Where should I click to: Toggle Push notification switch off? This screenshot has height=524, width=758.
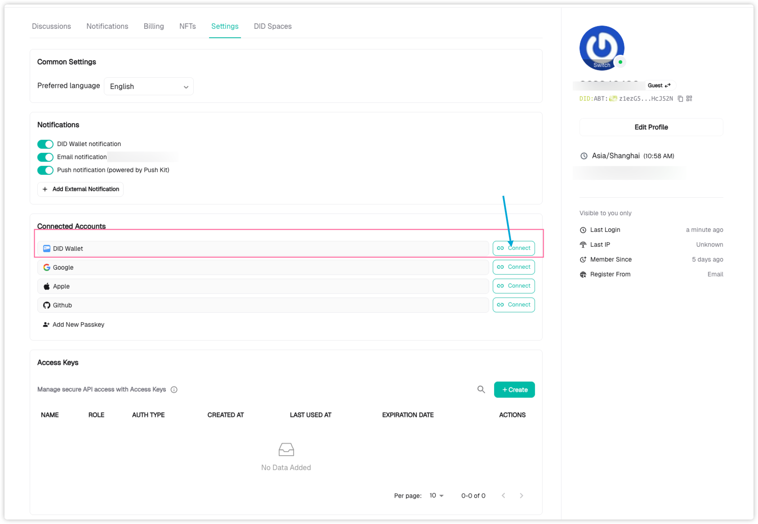pos(45,170)
